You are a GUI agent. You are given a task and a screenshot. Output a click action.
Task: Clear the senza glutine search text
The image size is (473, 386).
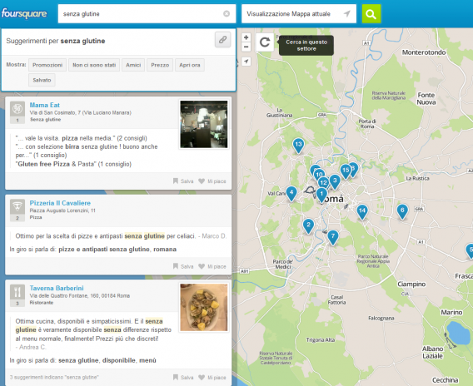pos(227,13)
